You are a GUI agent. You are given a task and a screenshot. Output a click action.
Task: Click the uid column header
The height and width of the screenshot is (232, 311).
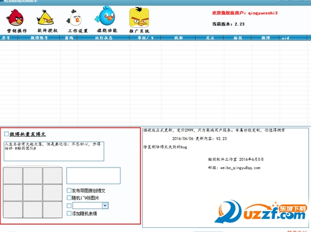point(293,38)
